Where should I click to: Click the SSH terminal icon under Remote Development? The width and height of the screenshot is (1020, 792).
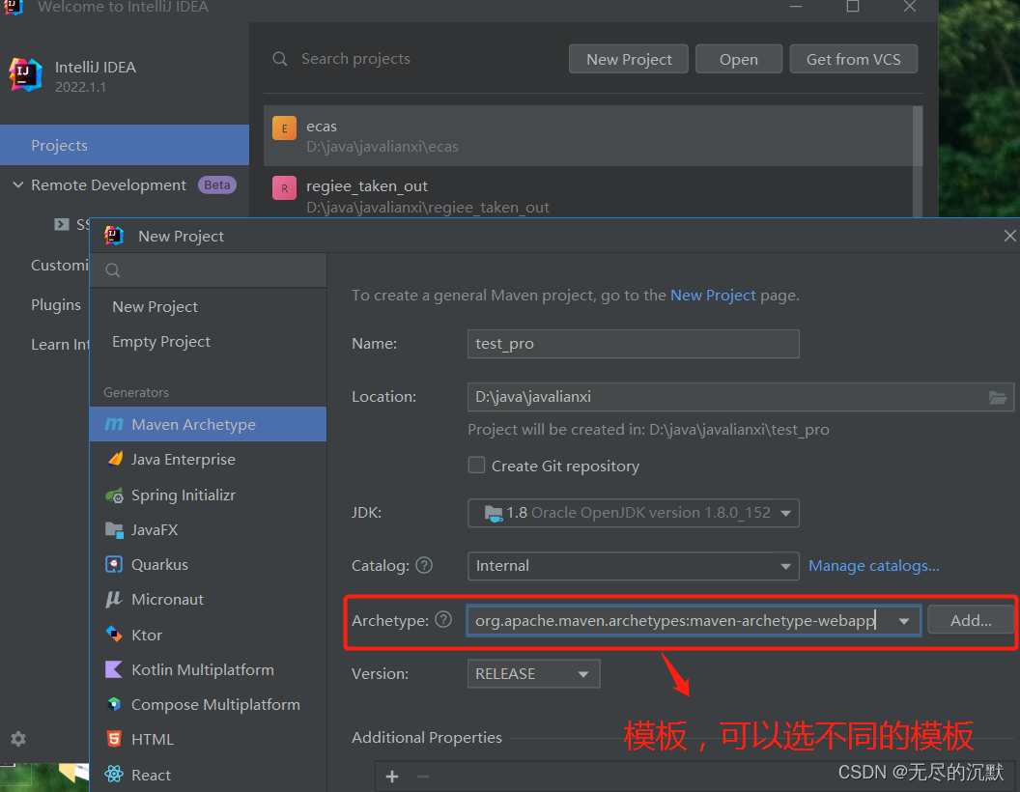[x=62, y=224]
